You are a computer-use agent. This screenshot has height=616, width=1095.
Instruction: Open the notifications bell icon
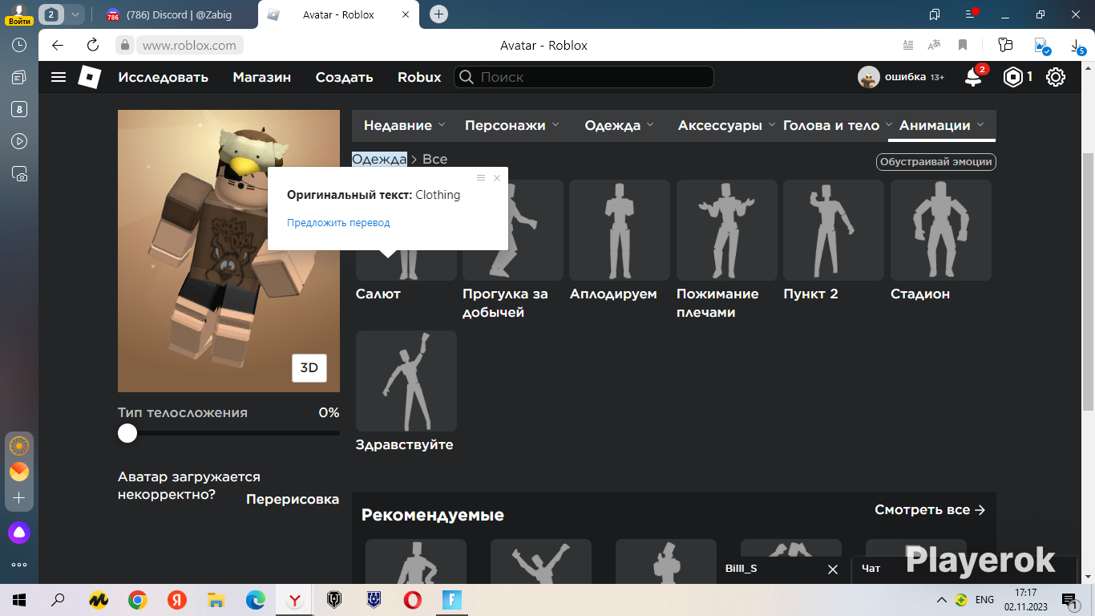[973, 77]
